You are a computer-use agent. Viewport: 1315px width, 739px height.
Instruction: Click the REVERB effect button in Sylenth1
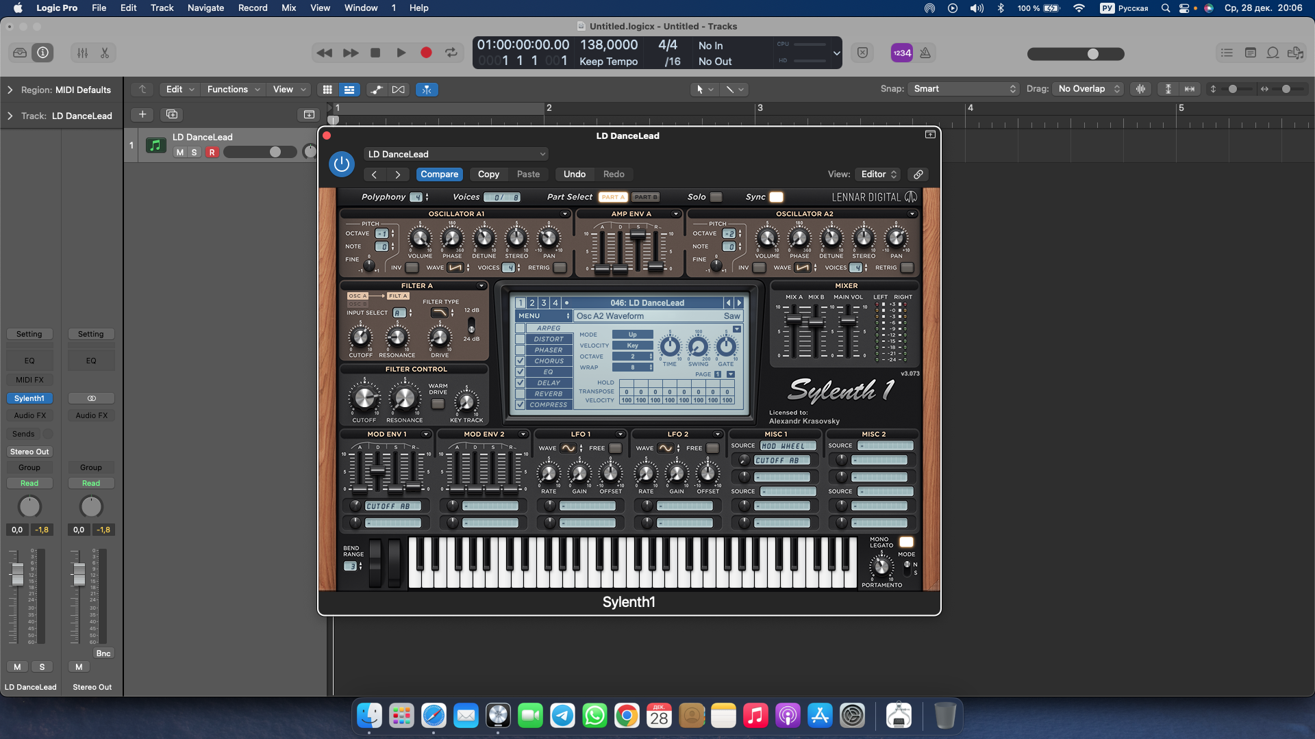click(549, 393)
